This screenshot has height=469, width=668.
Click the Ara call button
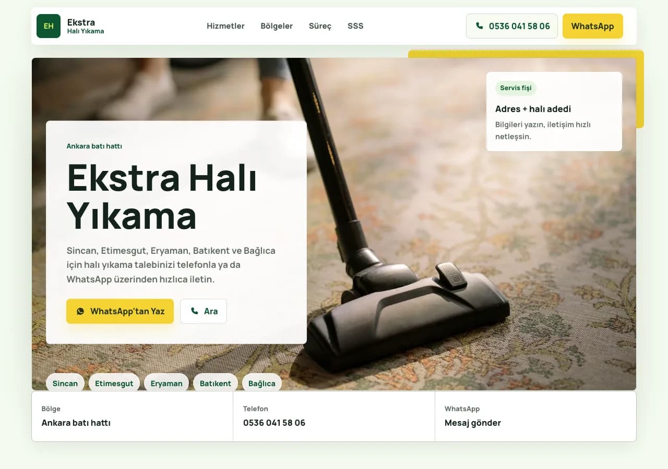coord(204,311)
